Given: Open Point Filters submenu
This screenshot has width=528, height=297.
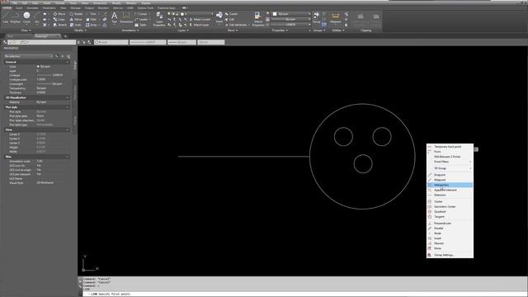Looking at the screenshot, I should (x=450, y=162).
